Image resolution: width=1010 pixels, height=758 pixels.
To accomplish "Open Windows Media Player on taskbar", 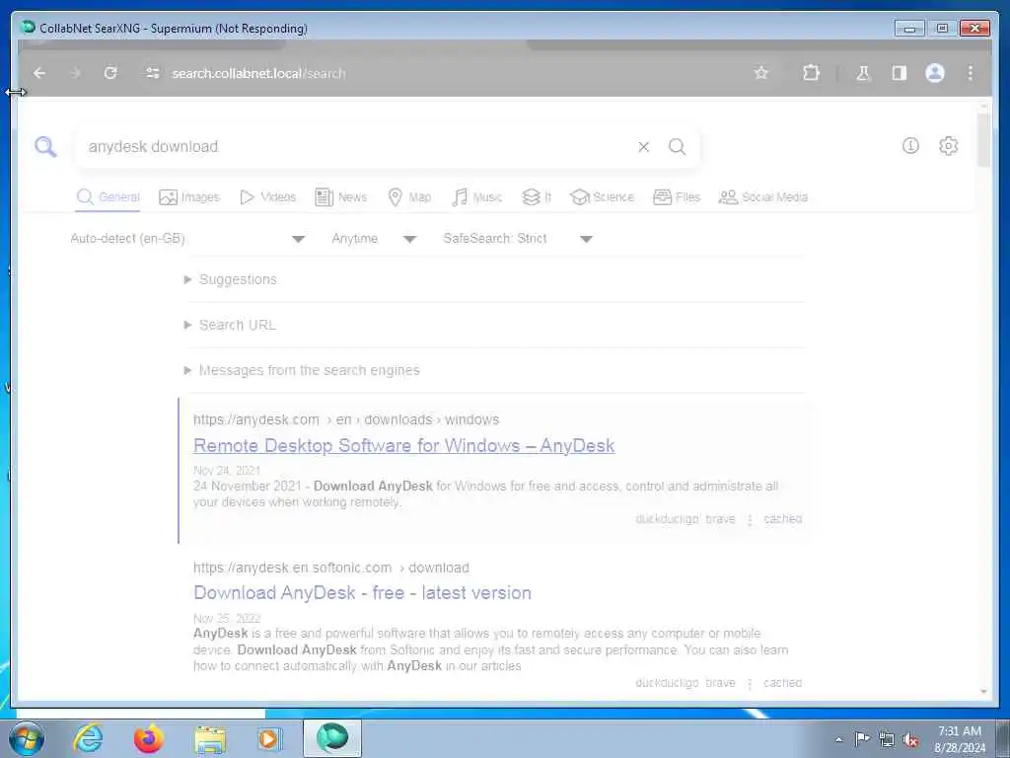I will [x=269, y=738].
